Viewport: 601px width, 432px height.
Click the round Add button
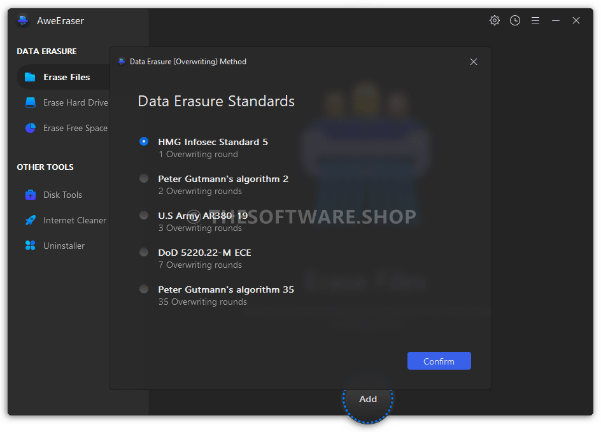pyautogui.click(x=368, y=399)
